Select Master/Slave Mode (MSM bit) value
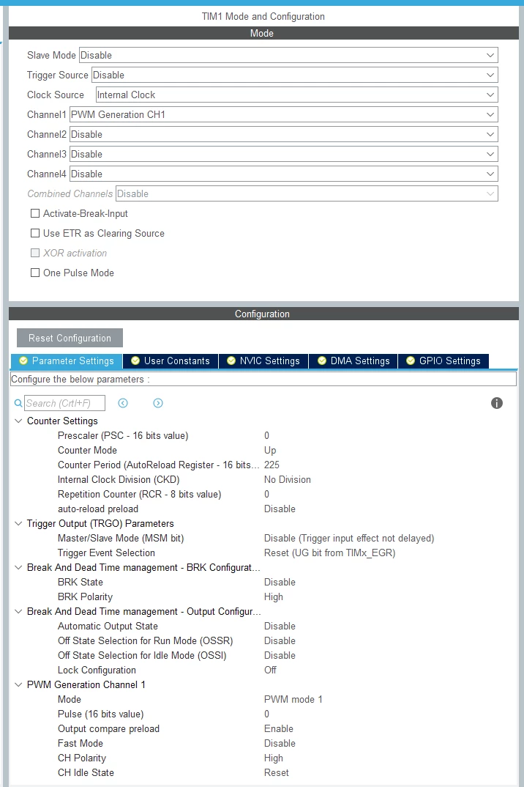The image size is (524, 787). [349, 538]
